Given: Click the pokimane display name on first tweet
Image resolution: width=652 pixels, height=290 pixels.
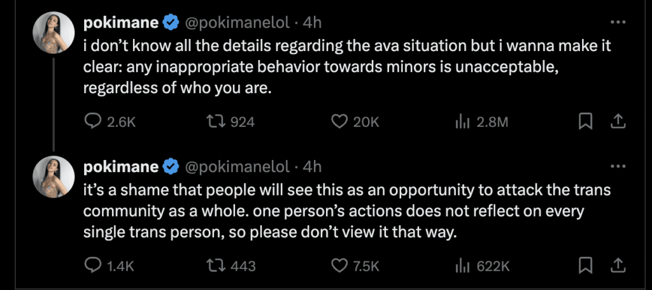Looking at the screenshot, I should click(x=120, y=23).
